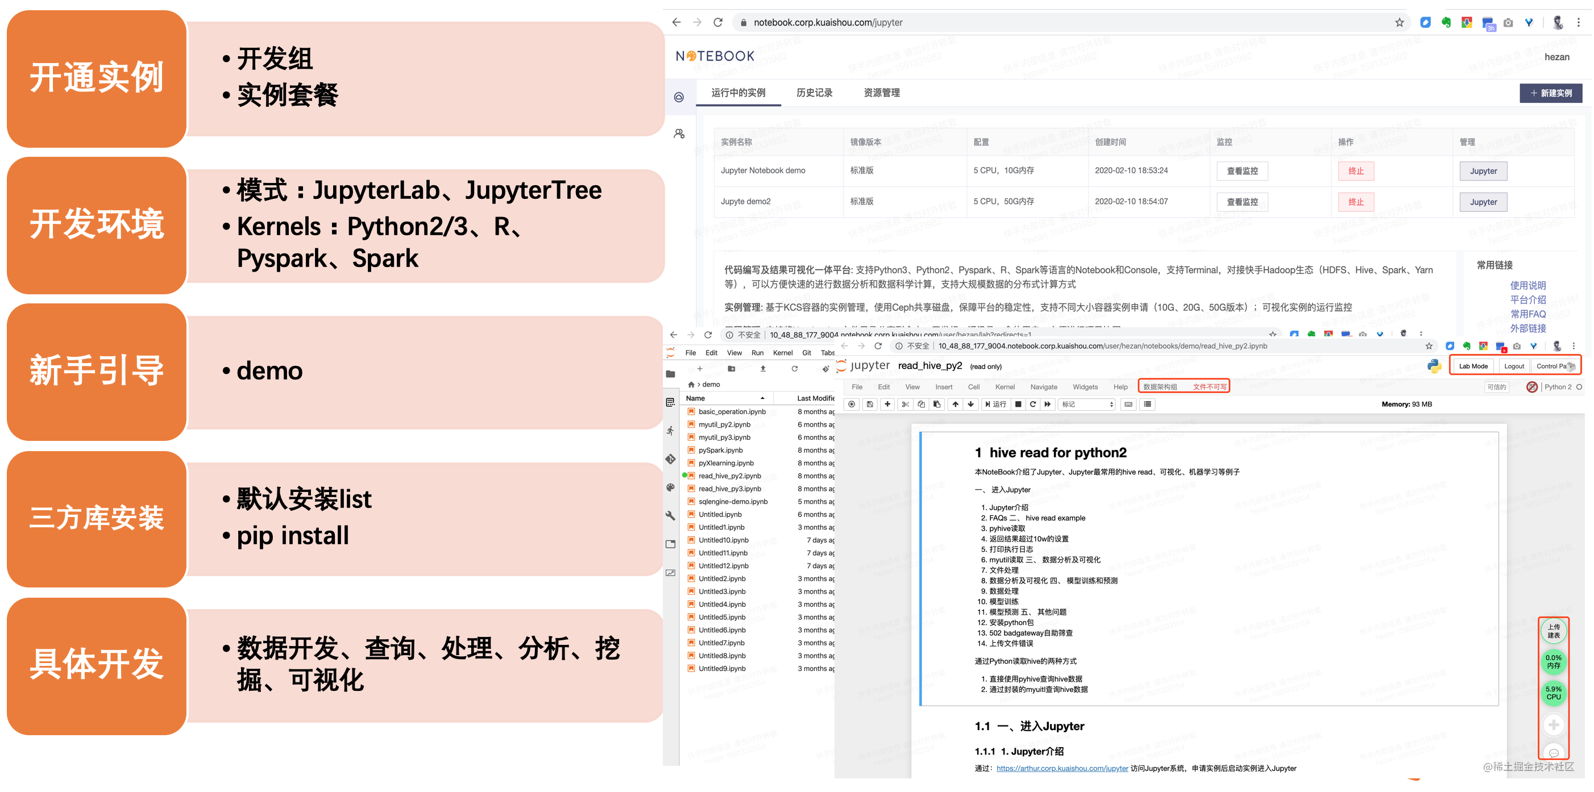Restart the kernel with the circular arrow icon
Image resolution: width=1594 pixels, height=792 pixels.
click(x=1033, y=405)
